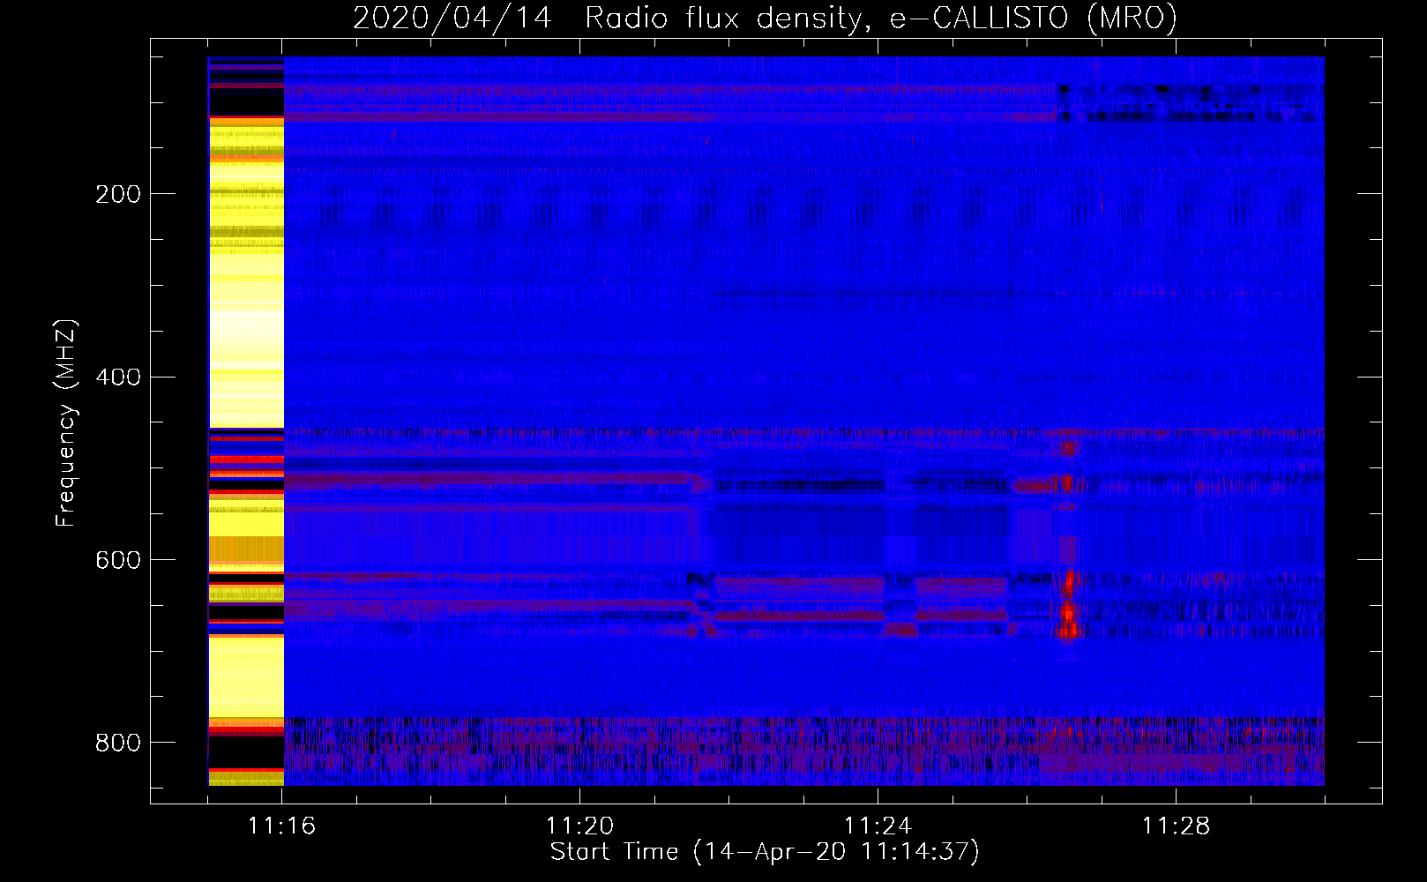Click the 11:16 time tick label
This screenshot has width=1427, height=882.
click(x=282, y=826)
